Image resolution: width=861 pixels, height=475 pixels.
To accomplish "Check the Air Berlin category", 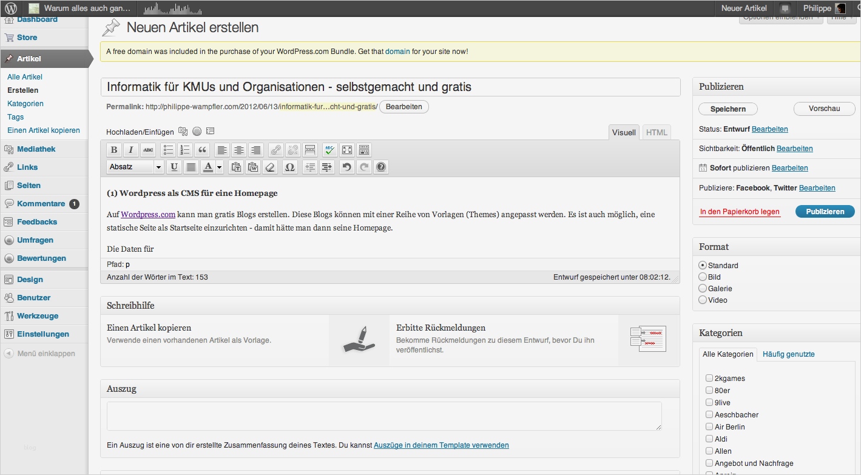I will pos(709,426).
